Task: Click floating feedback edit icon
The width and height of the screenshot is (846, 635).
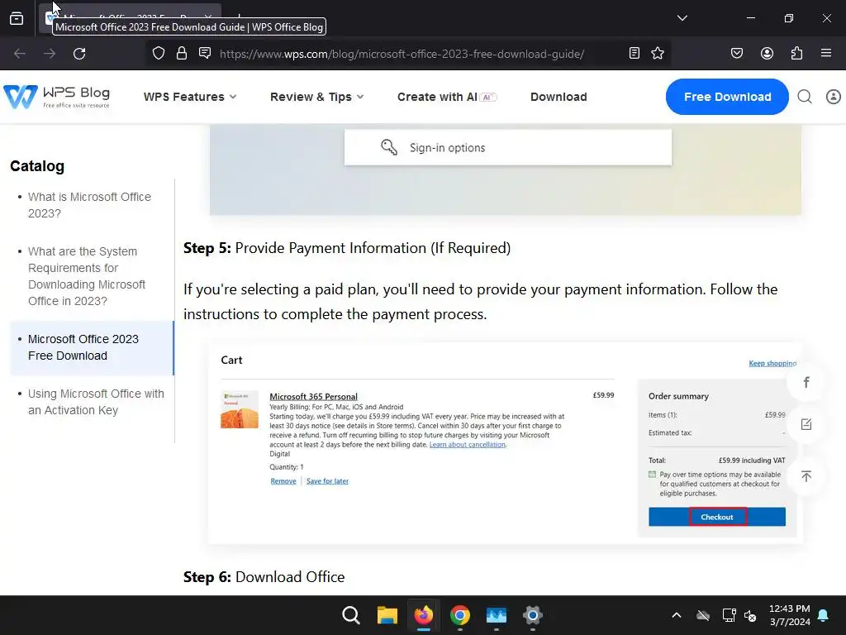Action: tap(806, 424)
